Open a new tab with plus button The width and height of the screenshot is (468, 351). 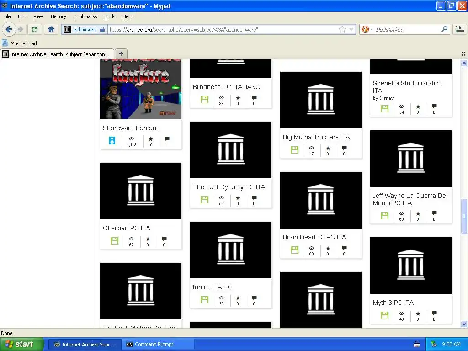pos(121,54)
